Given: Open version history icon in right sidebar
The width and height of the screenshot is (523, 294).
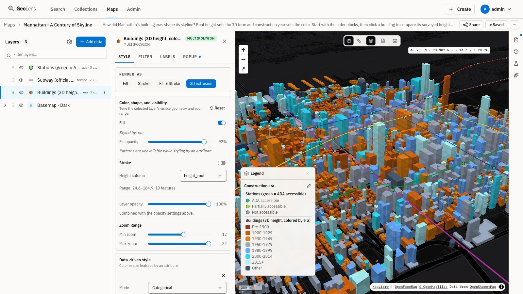Looking at the screenshot, I should coord(516,52).
